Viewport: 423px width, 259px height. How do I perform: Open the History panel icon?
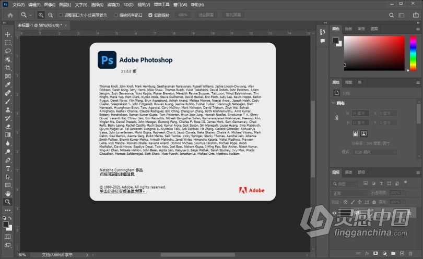[323, 32]
